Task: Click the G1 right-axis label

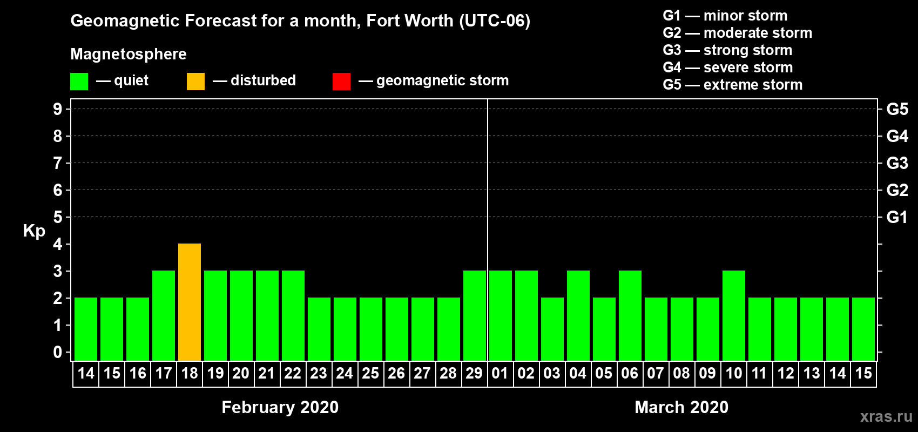Action: [897, 217]
